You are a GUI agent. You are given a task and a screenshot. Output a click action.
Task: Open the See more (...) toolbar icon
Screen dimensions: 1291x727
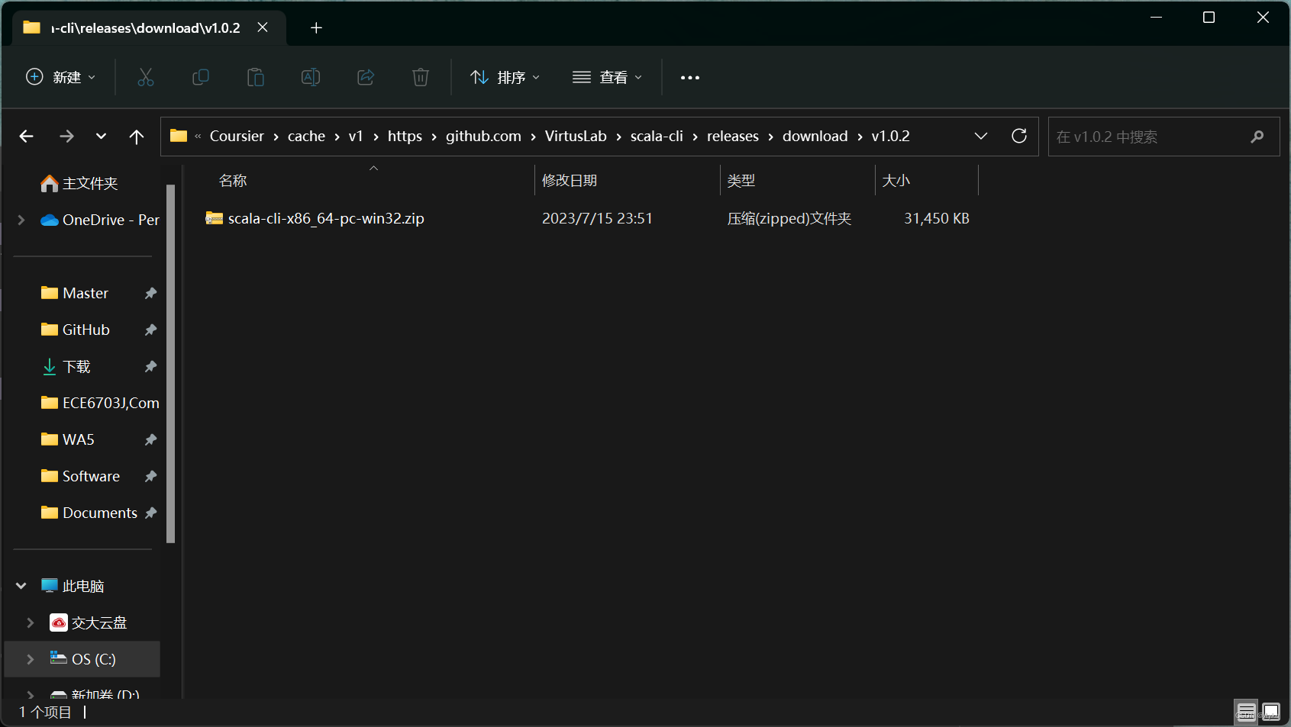pyautogui.click(x=689, y=77)
